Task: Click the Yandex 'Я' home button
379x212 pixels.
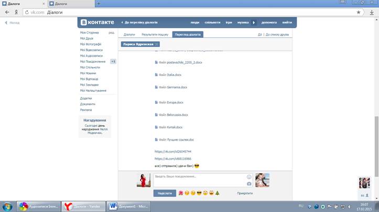Action: click(16, 13)
